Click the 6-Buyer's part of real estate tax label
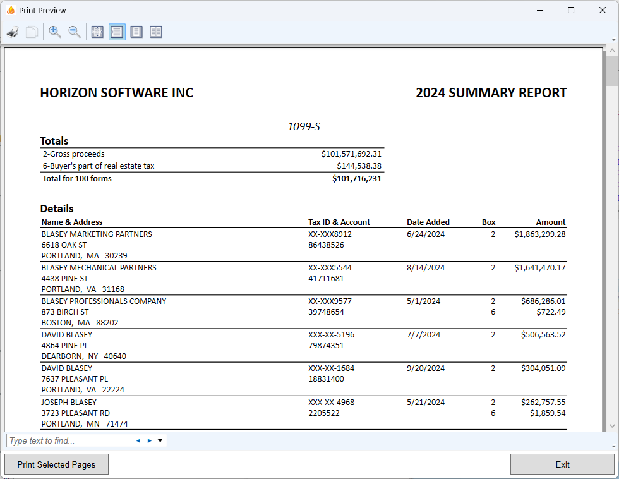The width and height of the screenshot is (619, 479). [99, 166]
